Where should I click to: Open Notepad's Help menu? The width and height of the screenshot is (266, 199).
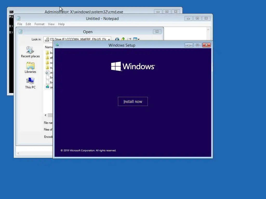pos(61,24)
